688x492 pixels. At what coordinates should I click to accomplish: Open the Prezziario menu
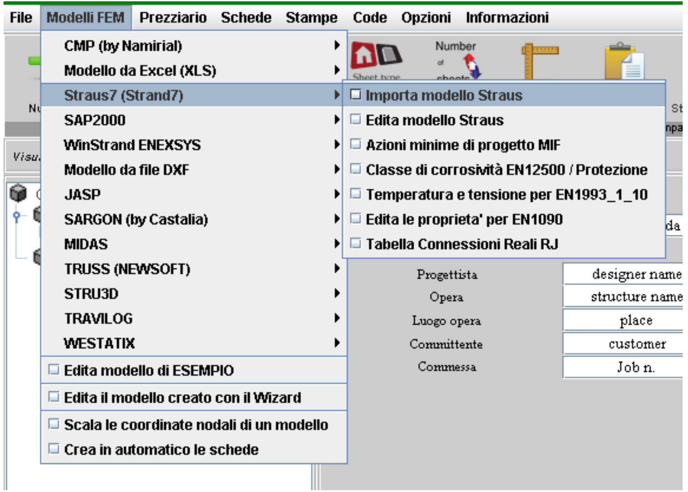tap(173, 18)
